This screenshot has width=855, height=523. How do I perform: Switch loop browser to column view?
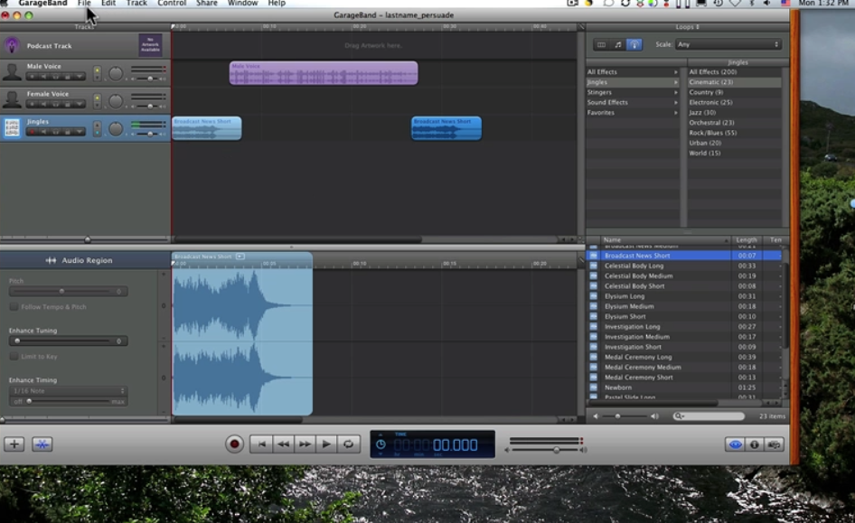click(601, 44)
